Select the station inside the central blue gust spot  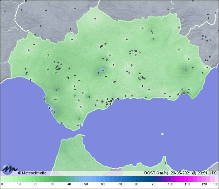tap(103, 70)
